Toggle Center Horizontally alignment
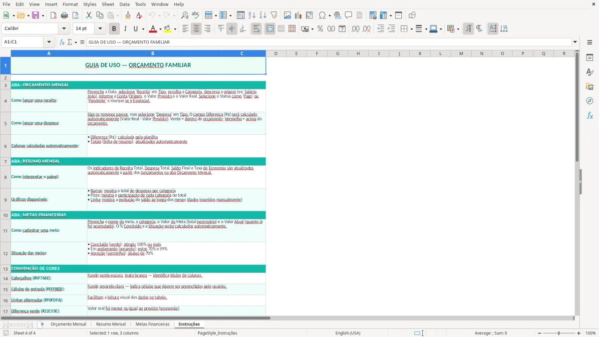Image resolution: width=599 pixels, height=337 pixels. (x=196, y=29)
